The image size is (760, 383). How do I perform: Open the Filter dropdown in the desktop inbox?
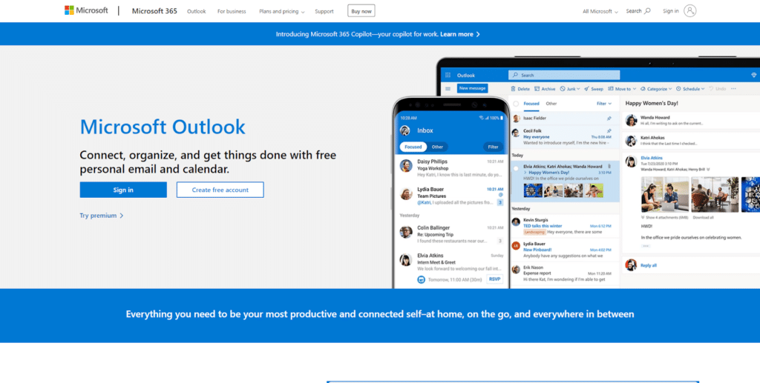click(603, 104)
